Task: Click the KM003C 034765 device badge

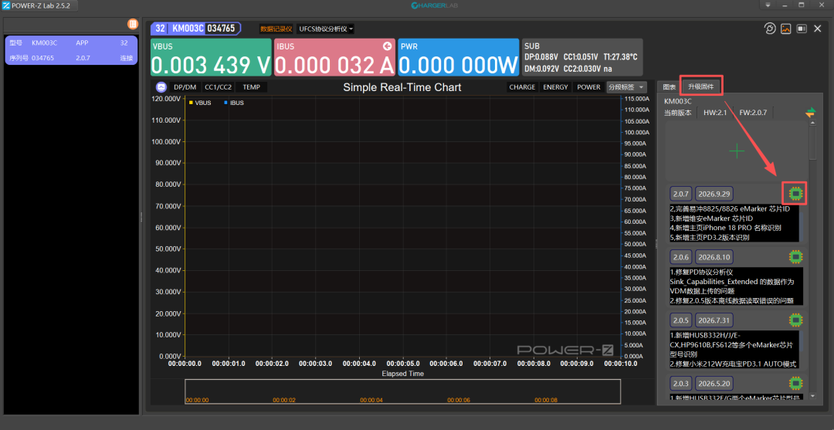Action: [x=195, y=28]
